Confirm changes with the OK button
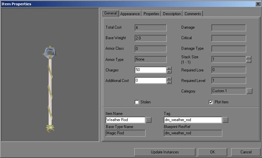The height and width of the screenshot is (158, 262). point(212,152)
